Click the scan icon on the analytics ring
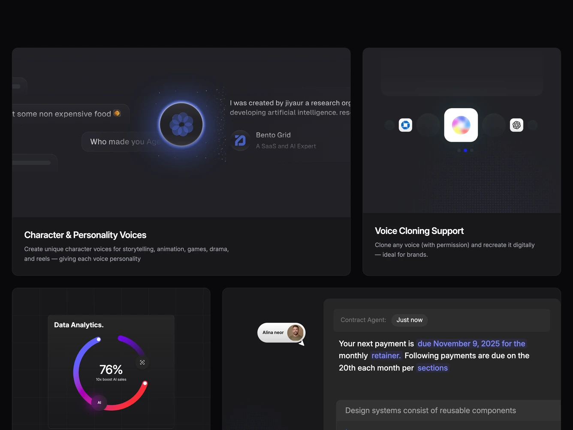This screenshot has width=573, height=430. (142, 363)
